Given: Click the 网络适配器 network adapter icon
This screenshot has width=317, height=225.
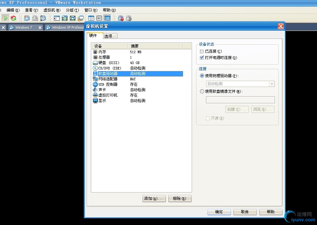Looking at the screenshot, I should 95,79.
